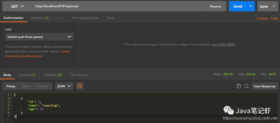Open the JSON format dropdown
The width and height of the screenshot is (280, 123).
[64, 86]
